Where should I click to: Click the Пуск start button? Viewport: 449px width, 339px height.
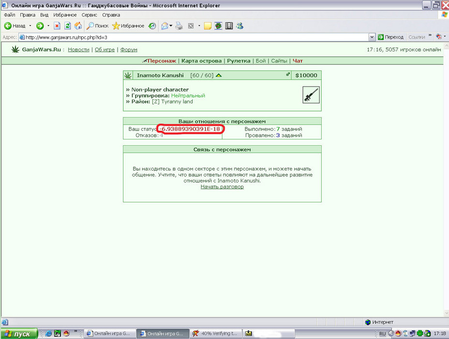[x=19, y=334]
